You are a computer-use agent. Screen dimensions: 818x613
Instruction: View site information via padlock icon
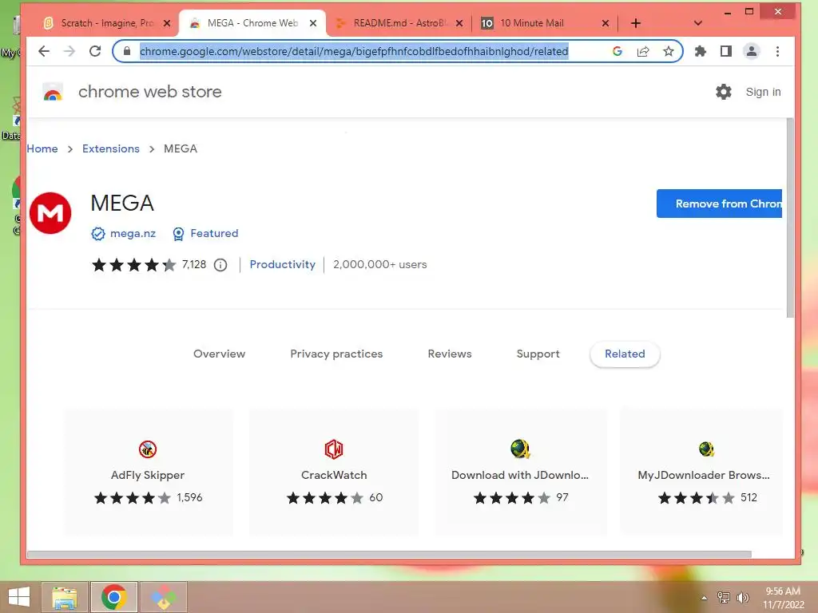pos(126,51)
